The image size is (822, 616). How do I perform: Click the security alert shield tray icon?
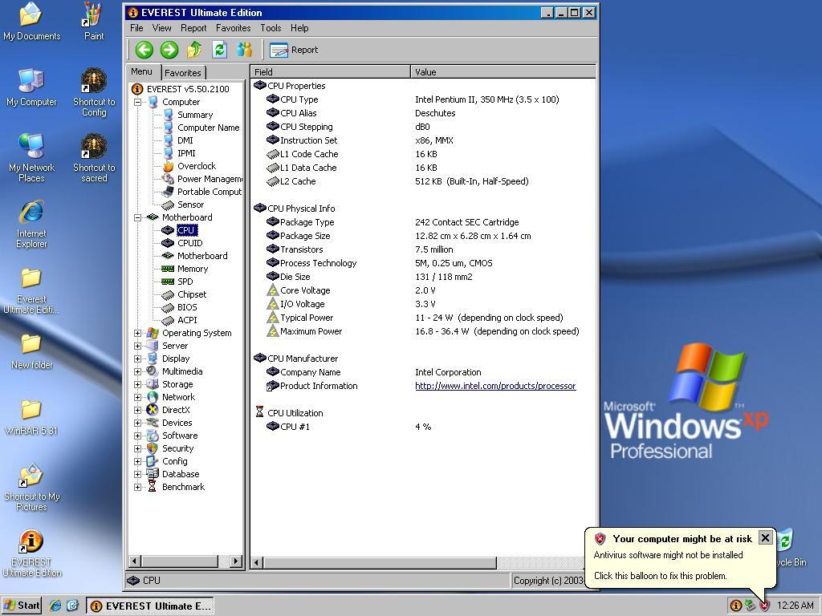[x=764, y=606]
